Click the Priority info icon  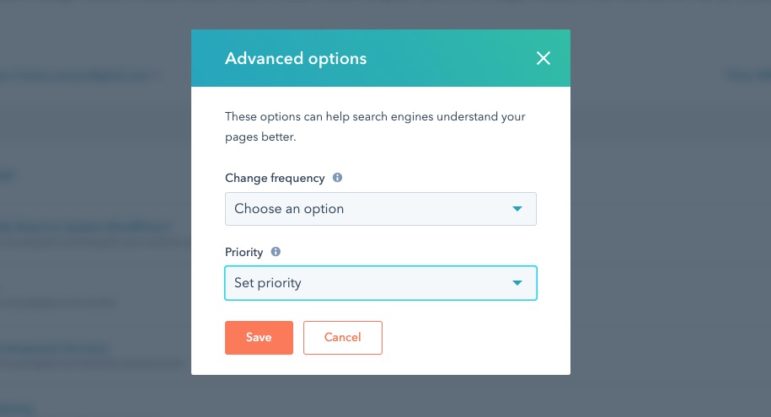(x=276, y=251)
